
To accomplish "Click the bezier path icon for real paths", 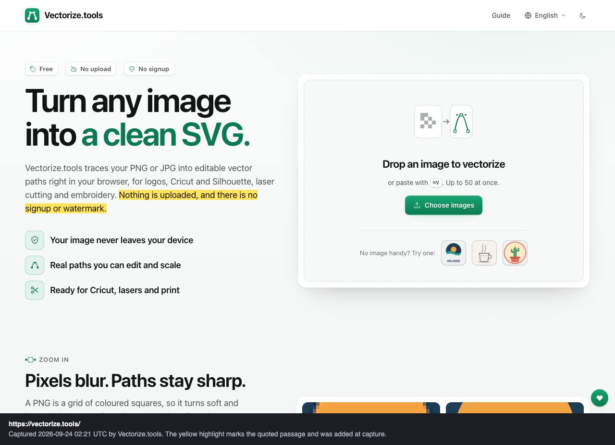I will coord(35,265).
